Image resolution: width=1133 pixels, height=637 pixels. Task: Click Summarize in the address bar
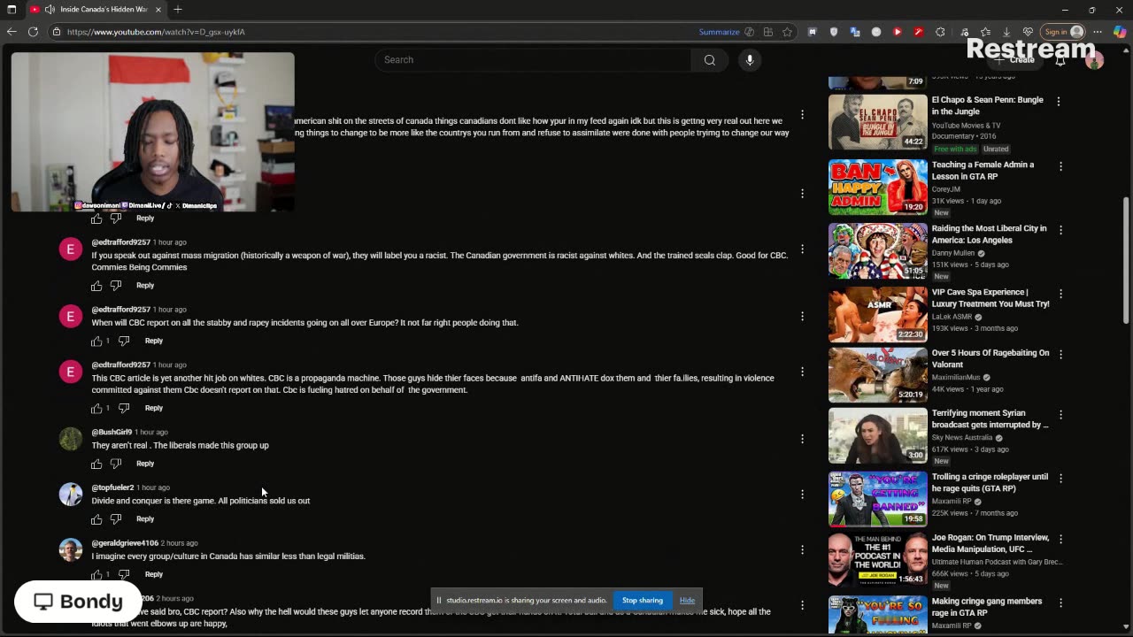point(719,32)
